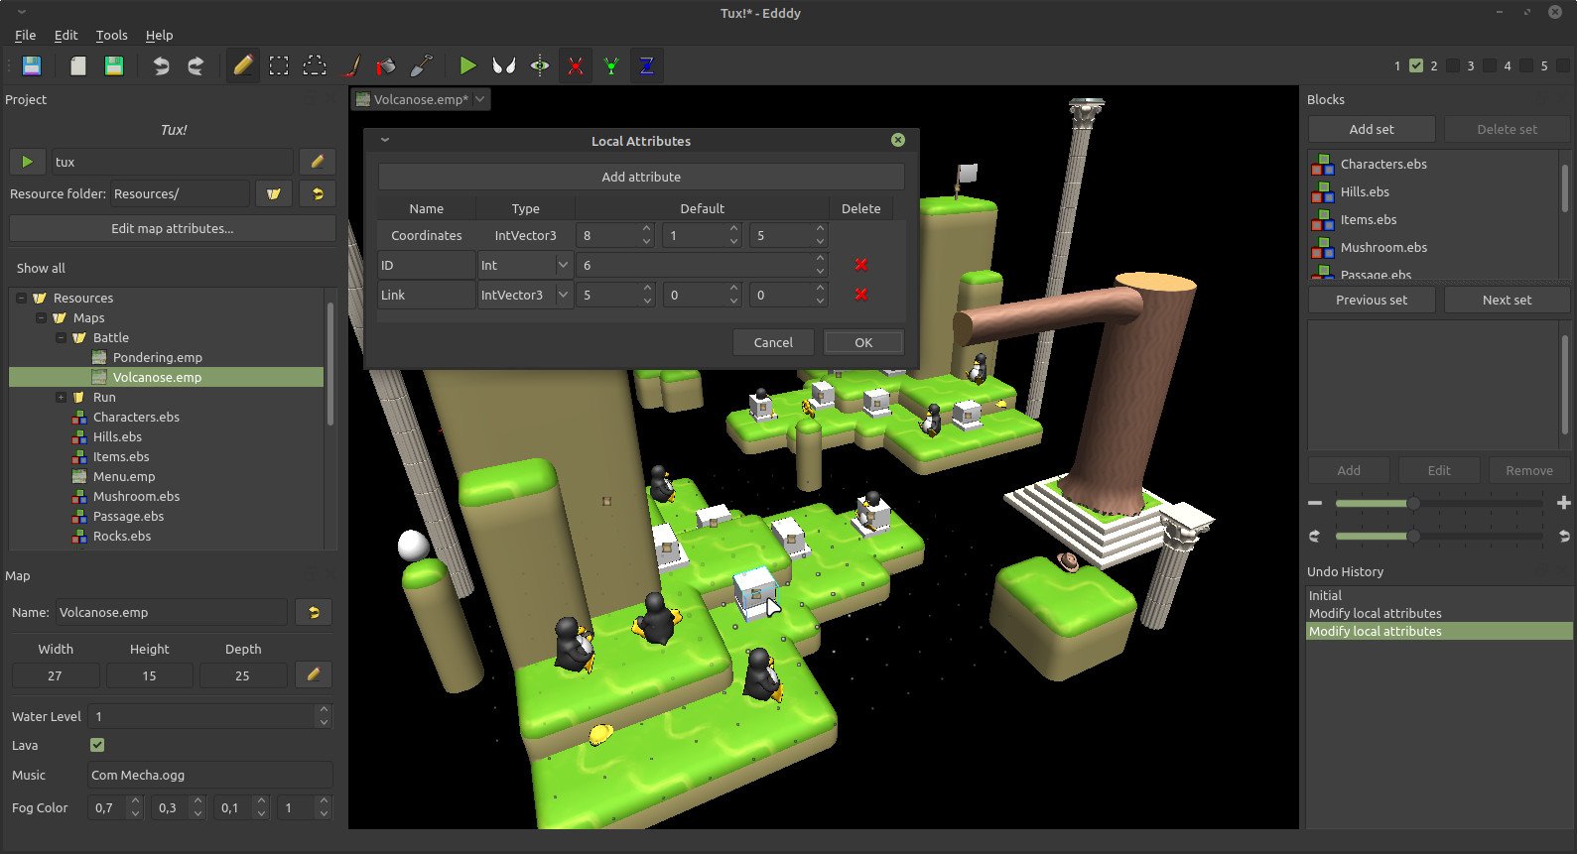Image resolution: width=1577 pixels, height=854 pixels.
Task: Select the Pencil draw tool
Action: [243, 65]
